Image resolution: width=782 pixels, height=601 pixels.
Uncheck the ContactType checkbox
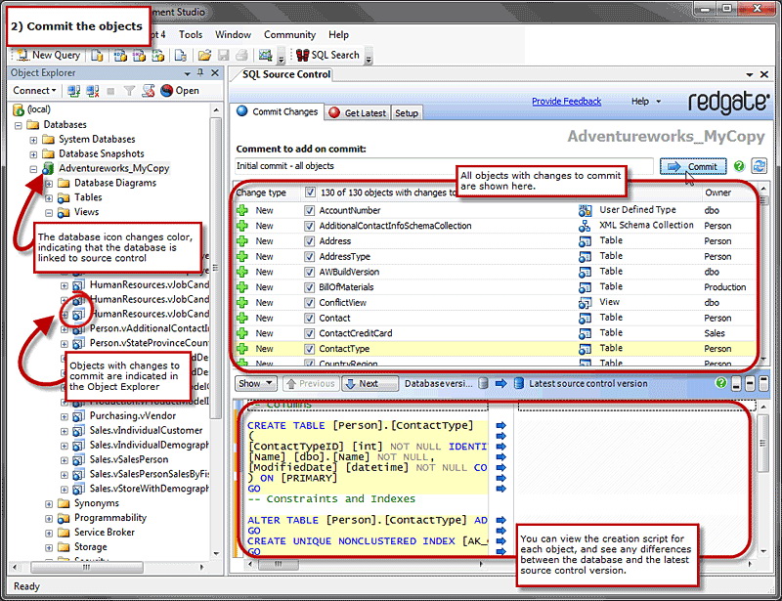click(309, 349)
